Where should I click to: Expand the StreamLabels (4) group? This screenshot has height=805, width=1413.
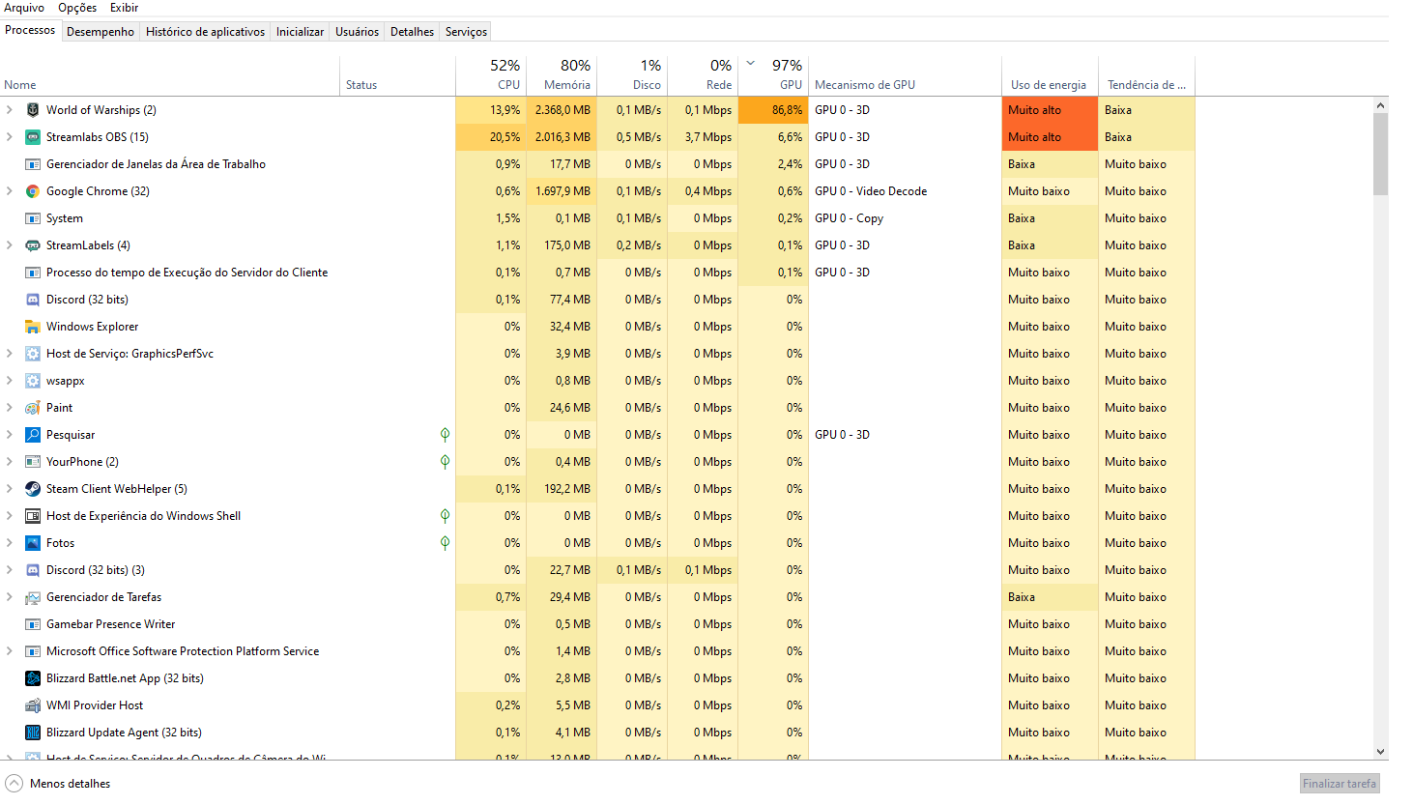[10, 245]
